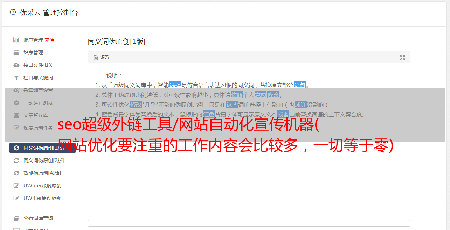Click the 栏目与关键词 filter icon
Screen dimensions: 450x230
coord(16,78)
